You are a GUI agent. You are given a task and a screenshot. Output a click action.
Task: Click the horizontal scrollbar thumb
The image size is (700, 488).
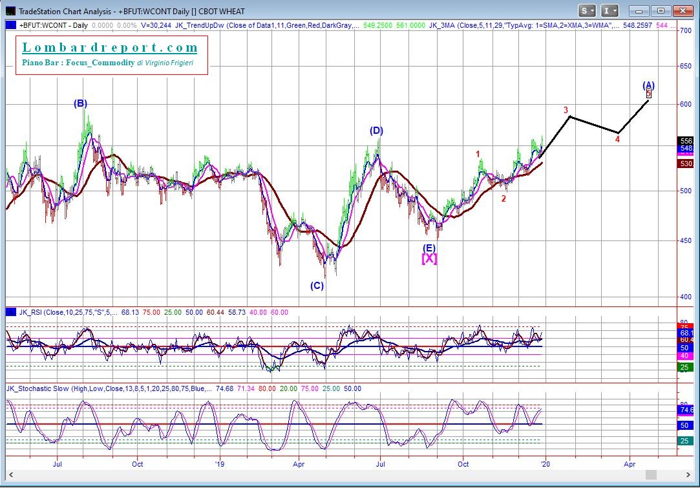tap(652, 474)
